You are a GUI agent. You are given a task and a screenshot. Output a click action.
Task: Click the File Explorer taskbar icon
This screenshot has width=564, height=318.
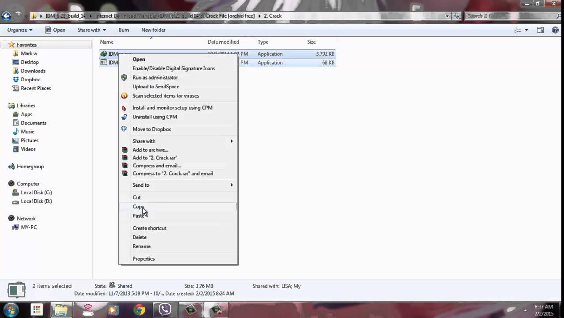tap(62, 310)
